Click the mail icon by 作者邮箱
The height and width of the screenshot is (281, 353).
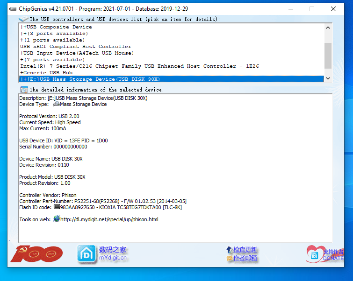(x=230, y=258)
